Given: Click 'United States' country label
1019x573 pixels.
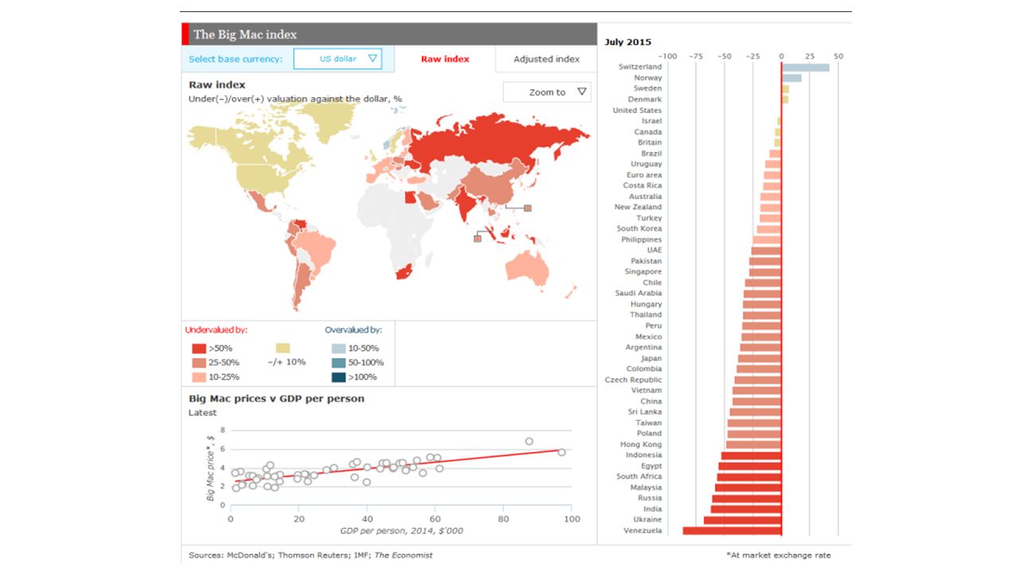Looking at the screenshot, I should point(637,111).
